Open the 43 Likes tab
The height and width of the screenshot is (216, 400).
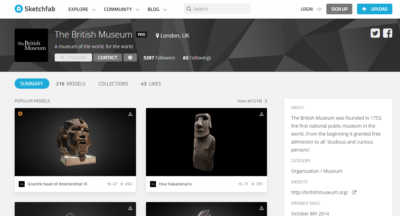tap(151, 84)
